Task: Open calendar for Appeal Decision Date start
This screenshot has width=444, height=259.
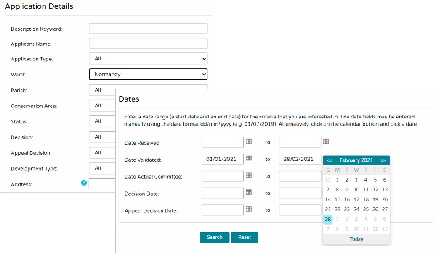Action: tap(249, 209)
